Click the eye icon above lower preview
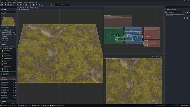The image size is (190, 107). coord(159,57)
